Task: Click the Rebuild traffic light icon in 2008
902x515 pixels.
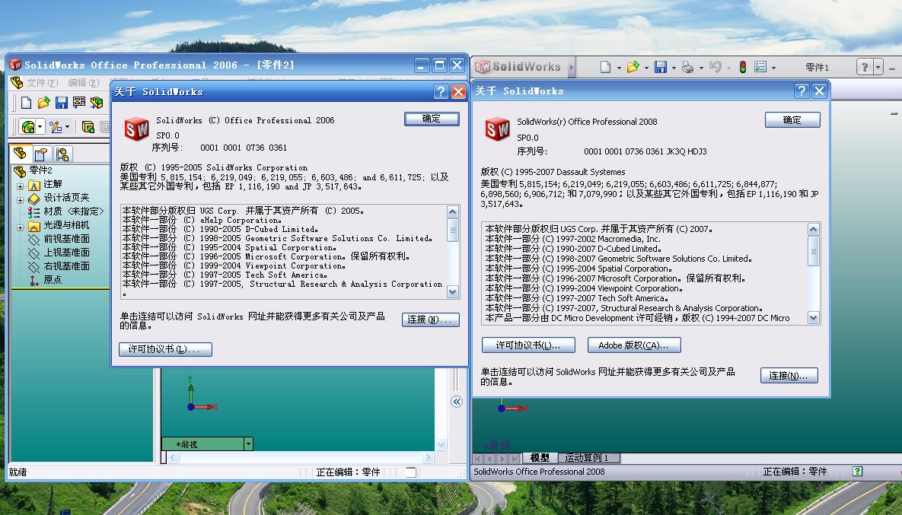Action: pos(743,67)
